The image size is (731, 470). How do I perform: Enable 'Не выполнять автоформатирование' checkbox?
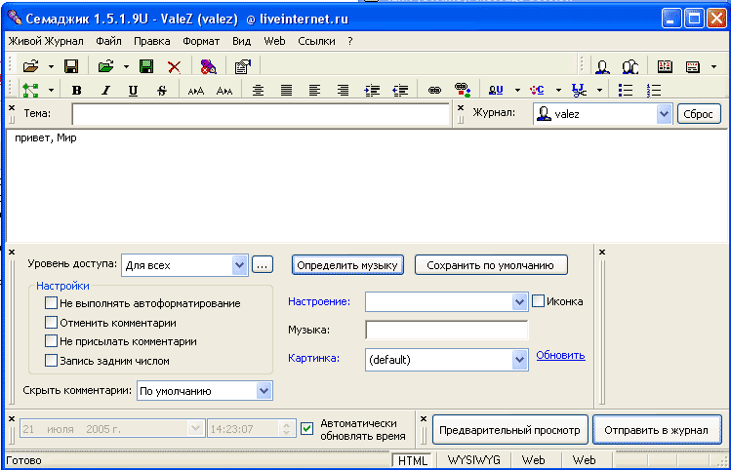pyautogui.click(x=52, y=303)
